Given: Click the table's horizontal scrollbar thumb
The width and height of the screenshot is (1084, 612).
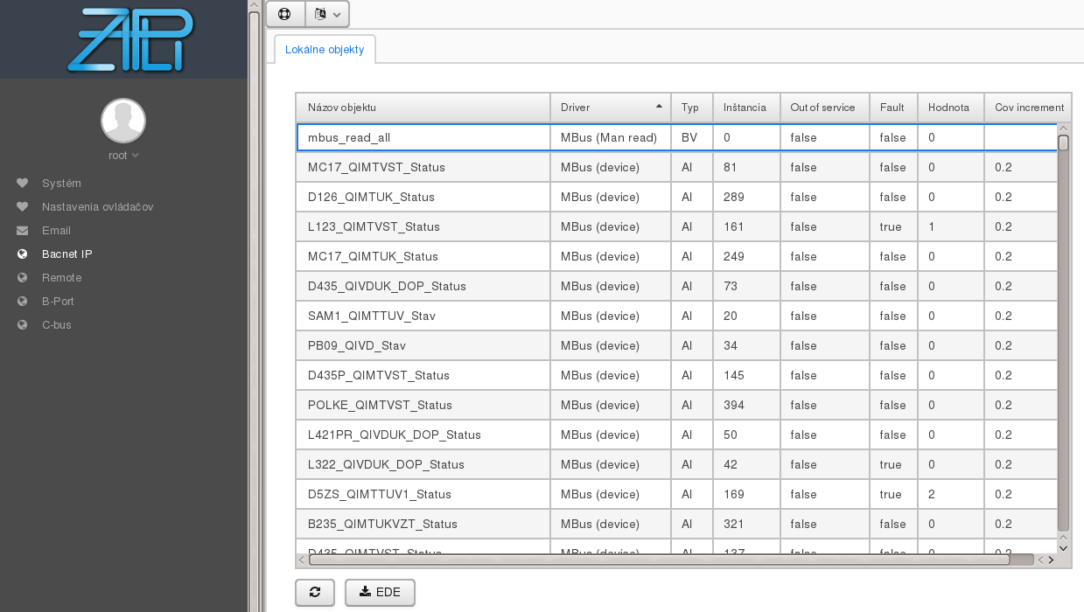Looking at the screenshot, I should (665, 560).
